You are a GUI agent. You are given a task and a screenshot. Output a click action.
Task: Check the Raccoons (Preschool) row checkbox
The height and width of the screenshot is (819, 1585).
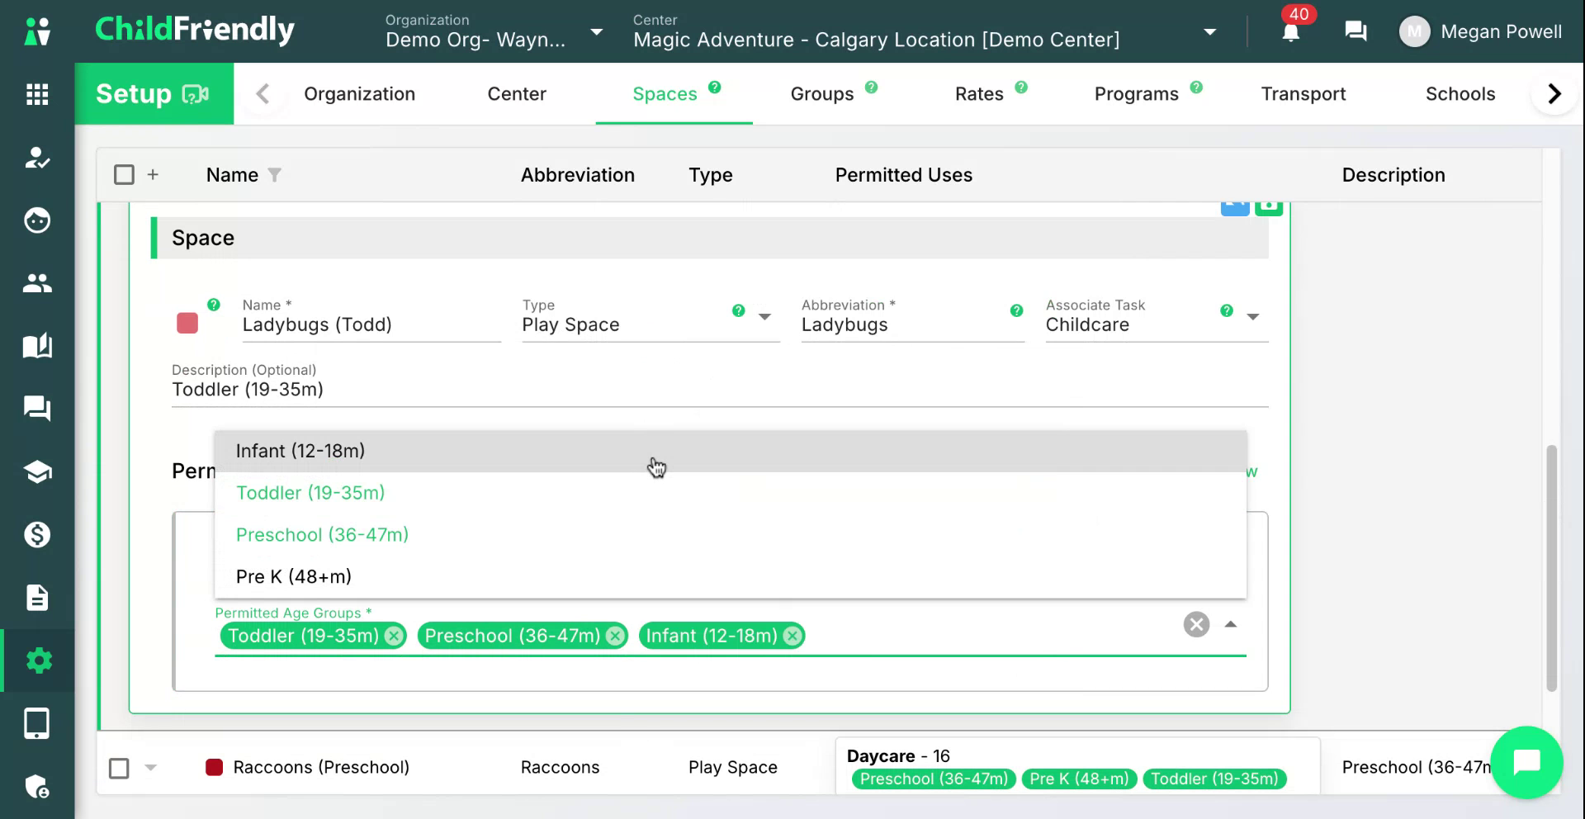click(x=120, y=768)
